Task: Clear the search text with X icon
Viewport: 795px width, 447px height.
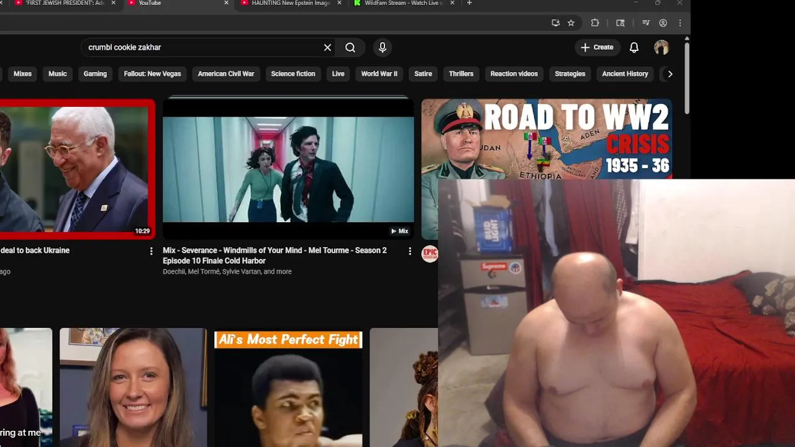Action: [x=327, y=48]
